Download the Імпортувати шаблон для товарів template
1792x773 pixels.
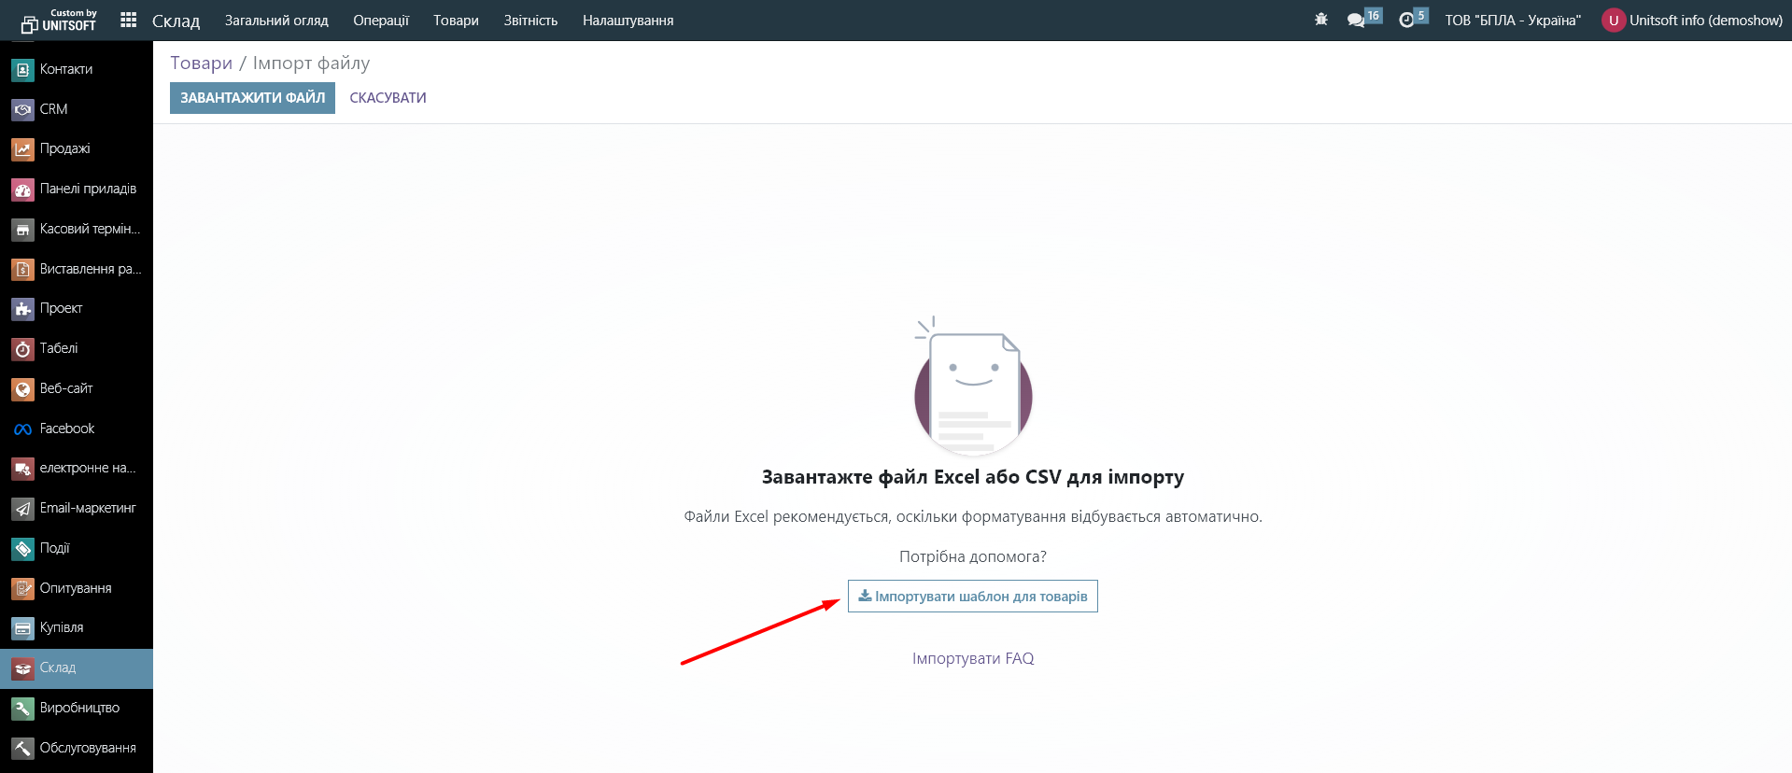point(972,597)
